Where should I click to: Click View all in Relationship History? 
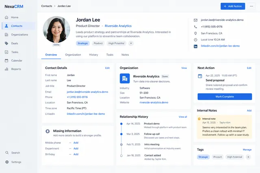pos(183,117)
